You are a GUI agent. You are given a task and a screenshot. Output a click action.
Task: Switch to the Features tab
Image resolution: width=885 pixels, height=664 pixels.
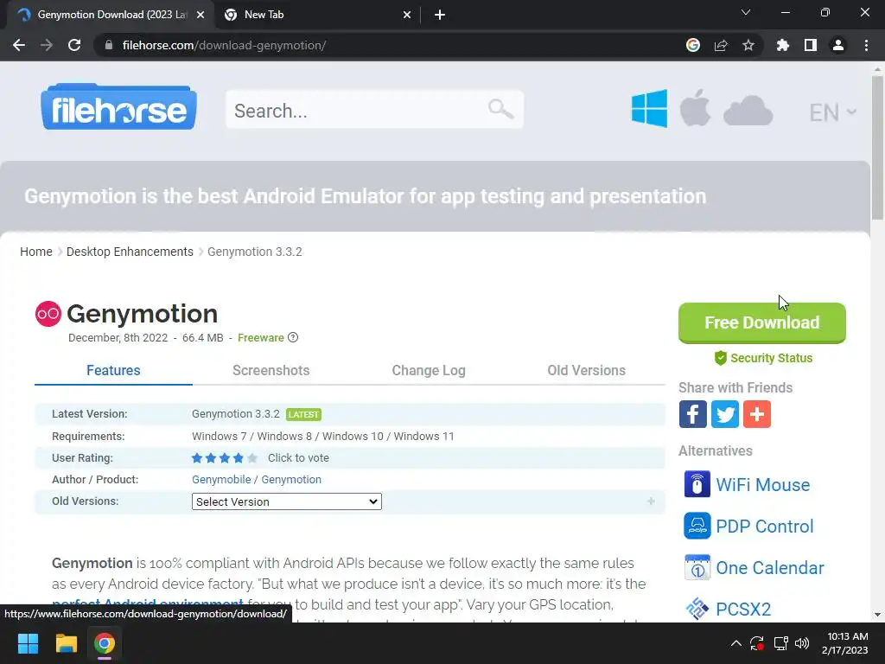pos(113,370)
